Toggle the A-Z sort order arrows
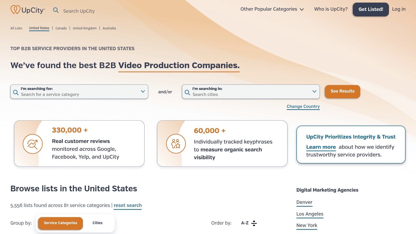 tap(254, 223)
